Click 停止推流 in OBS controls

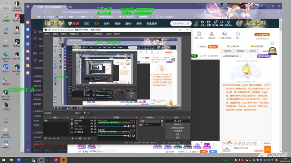point(178,121)
